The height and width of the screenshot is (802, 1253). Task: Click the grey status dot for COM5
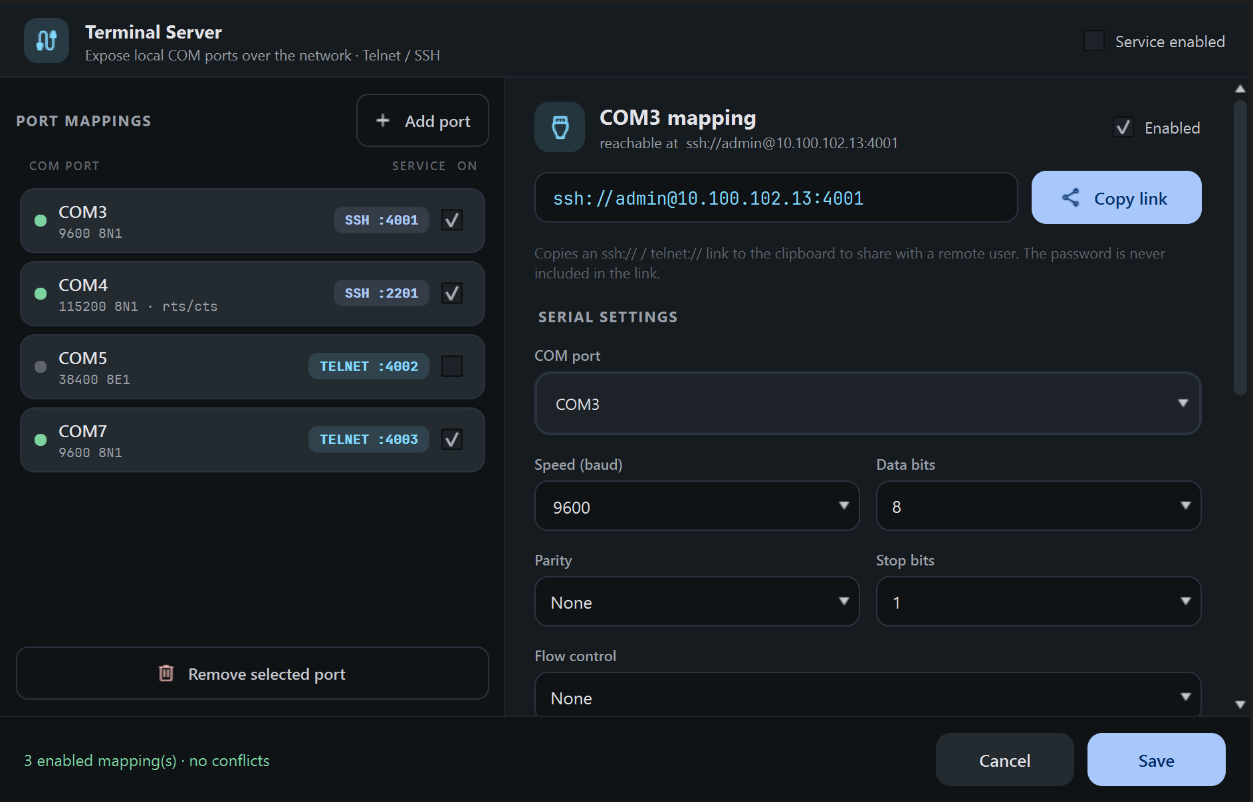click(41, 367)
